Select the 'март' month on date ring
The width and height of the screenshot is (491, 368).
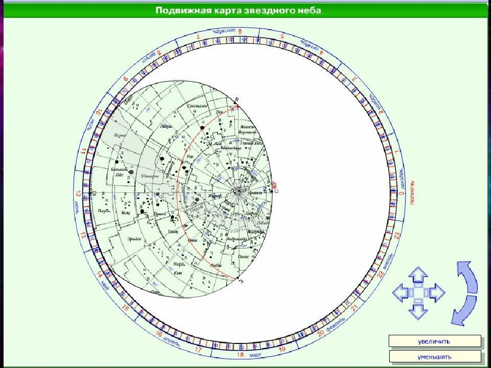pos(257,354)
